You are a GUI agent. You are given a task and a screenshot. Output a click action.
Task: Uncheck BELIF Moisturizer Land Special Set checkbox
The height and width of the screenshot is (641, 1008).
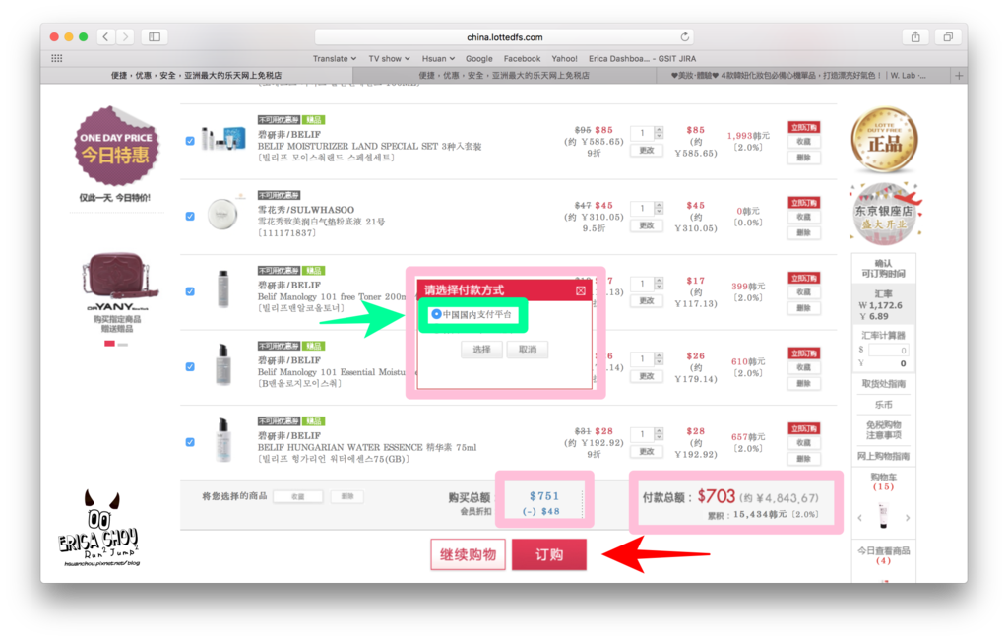[x=190, y=141]
